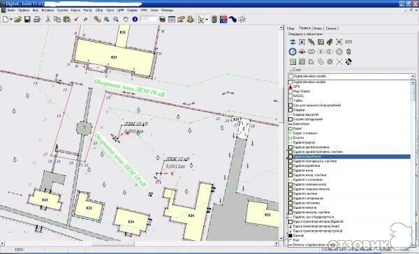
Task: Select the Map Sheets layer in the list
Action: (350, 91)
